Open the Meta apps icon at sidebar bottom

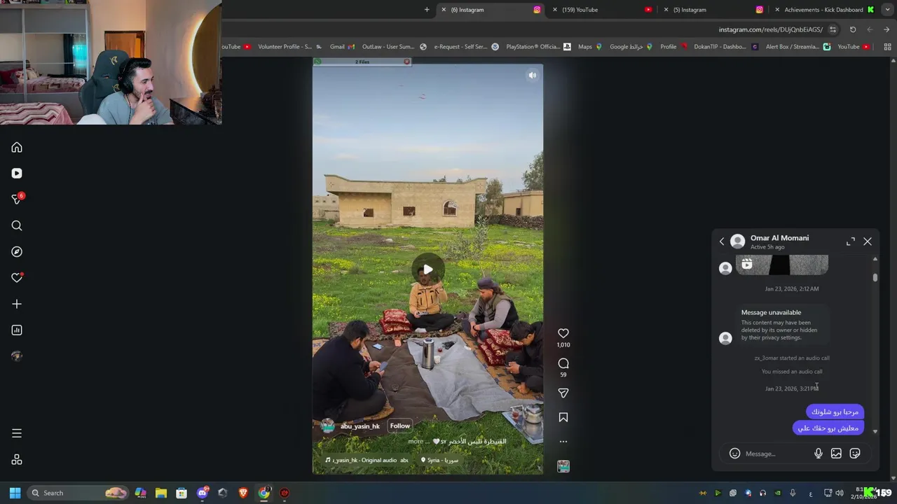point(17,460)
